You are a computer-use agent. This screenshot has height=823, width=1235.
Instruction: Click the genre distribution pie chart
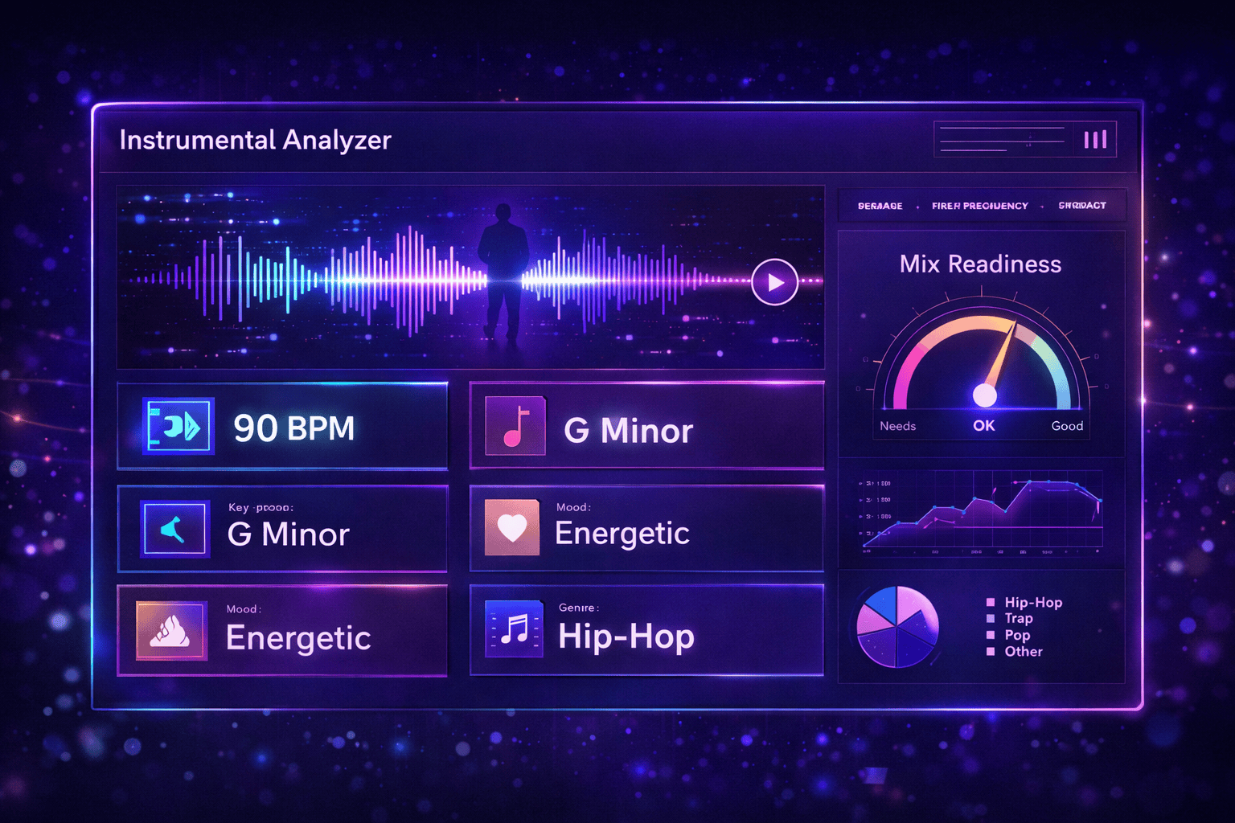pos(898,627)
